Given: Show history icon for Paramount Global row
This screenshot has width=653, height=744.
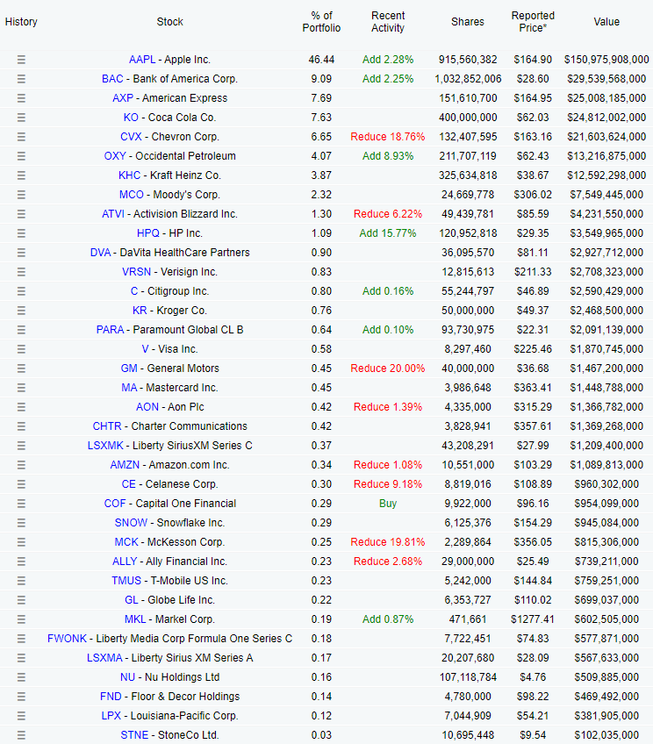Looking at the screenshot, I should (x=21, y=330).
